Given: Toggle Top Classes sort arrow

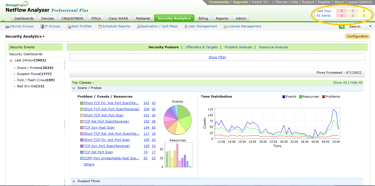Looking at the screenshot, I should click(93, 83).
